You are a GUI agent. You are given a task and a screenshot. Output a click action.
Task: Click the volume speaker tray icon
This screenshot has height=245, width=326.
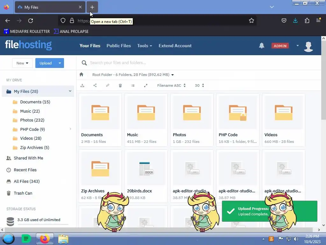[x=296, y=239]
